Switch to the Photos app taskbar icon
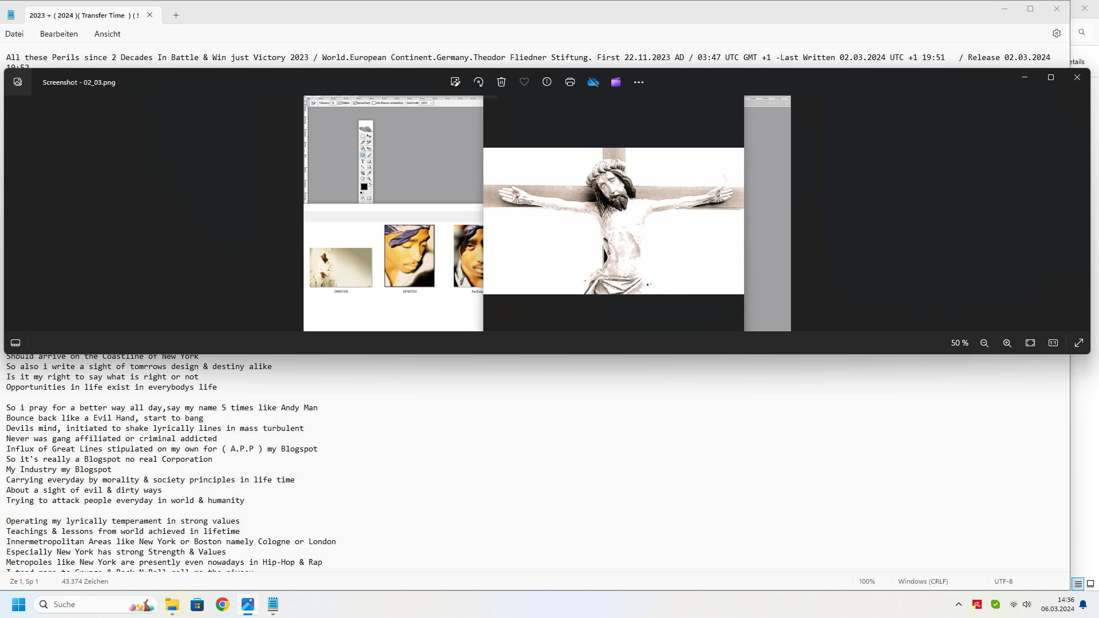The image size is (1099, 618). point(248,604)
